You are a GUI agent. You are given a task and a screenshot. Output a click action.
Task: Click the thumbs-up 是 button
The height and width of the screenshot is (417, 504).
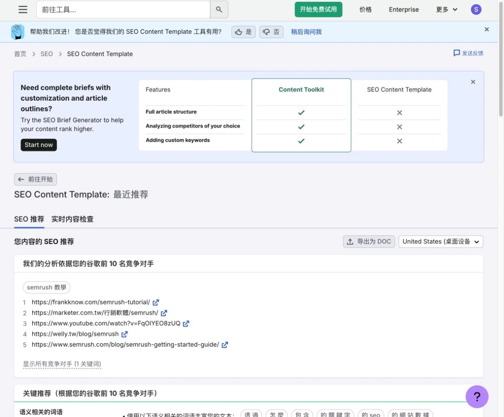coord(244,32)
